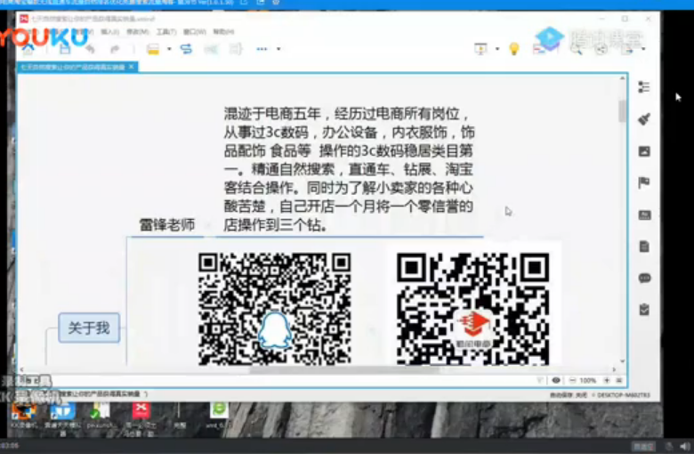Screen dimensions: 694x454
Task: Click the export icon in toolbar
Action: click(627, 49)
